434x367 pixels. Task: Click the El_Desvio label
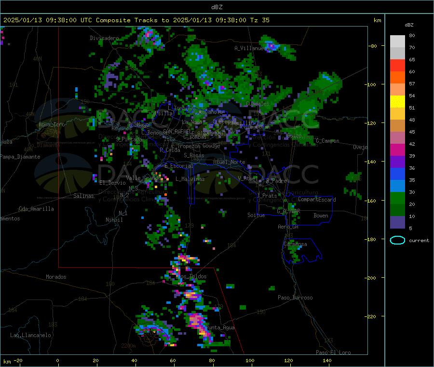click(112, 183)
